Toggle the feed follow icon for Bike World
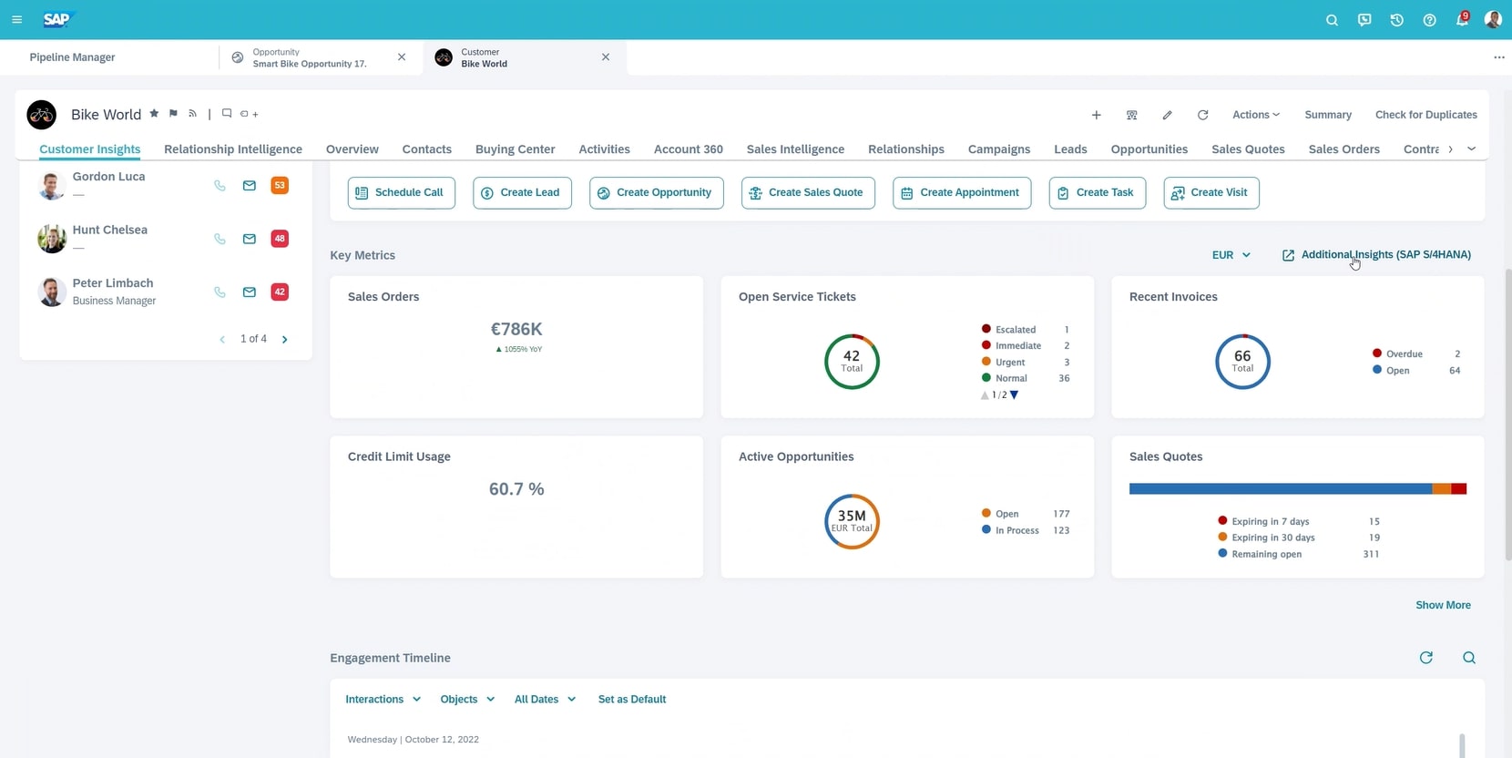 pyautogui.click(x=192, y=114)
